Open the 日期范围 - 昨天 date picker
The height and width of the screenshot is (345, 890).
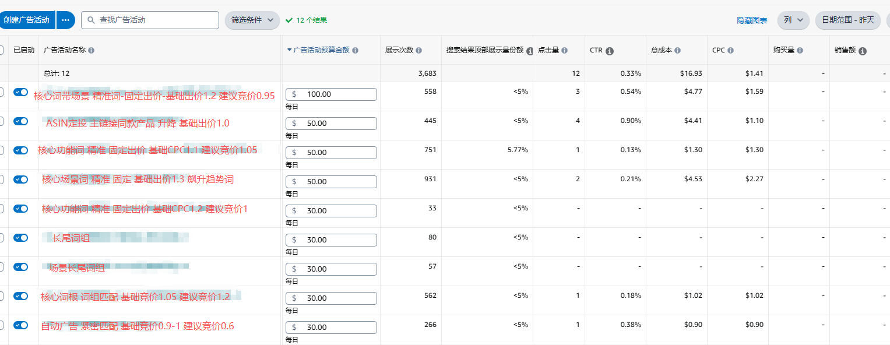[x=848, y=20]
